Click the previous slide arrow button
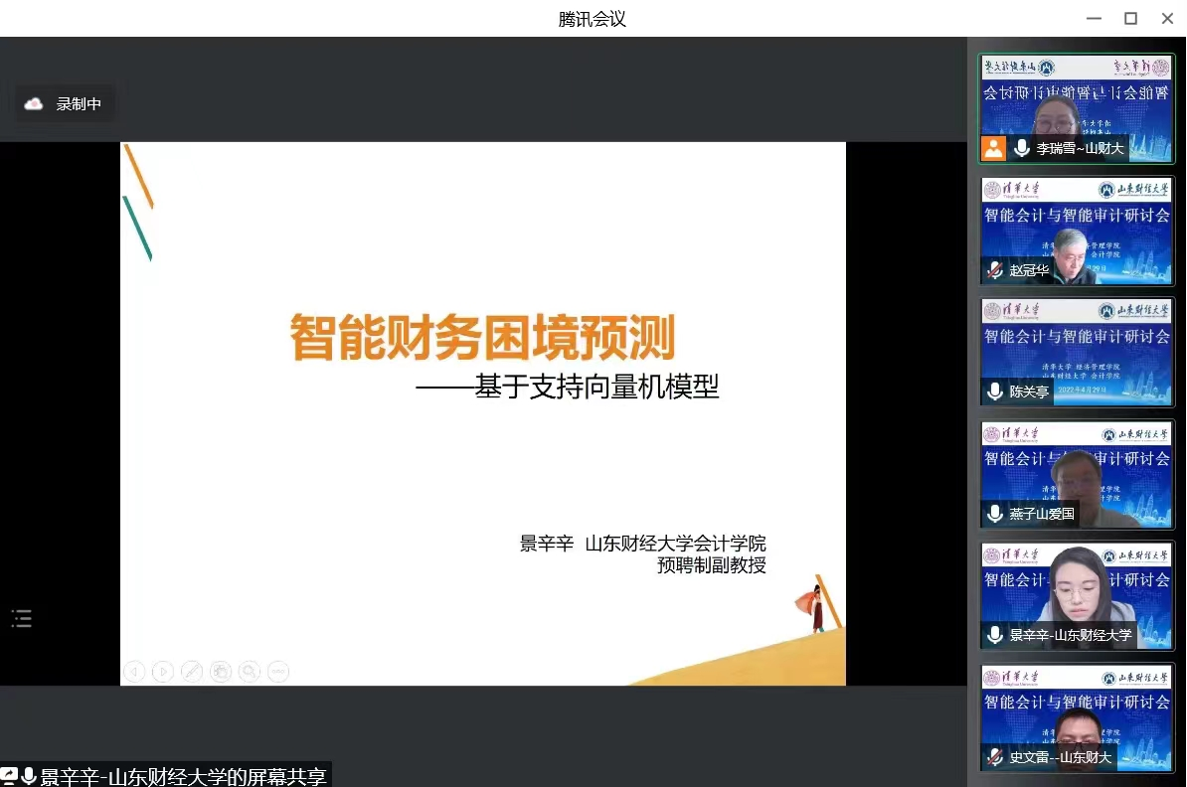Screen dimensions: 1187x787 pos(134,673)
